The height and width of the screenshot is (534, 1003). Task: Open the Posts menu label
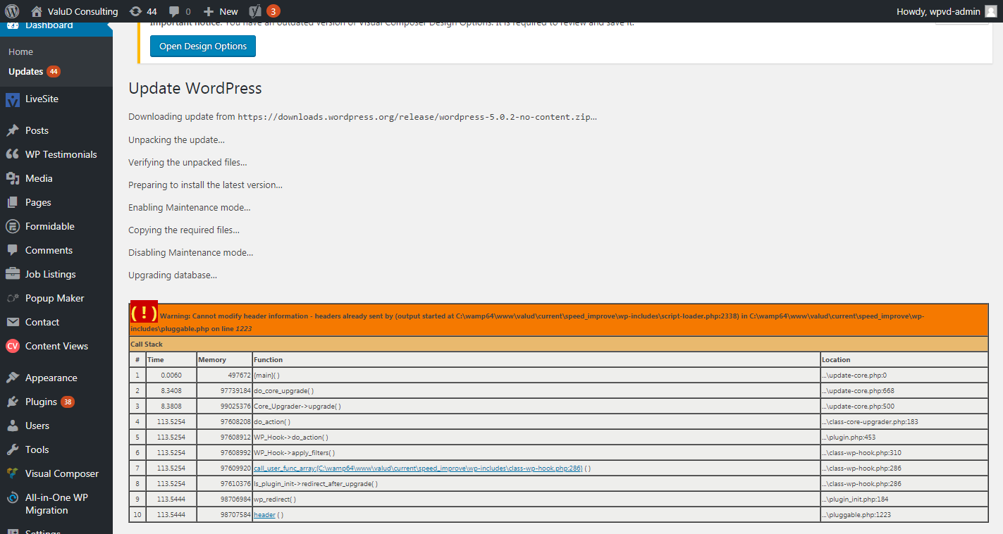tap(37, 130)
